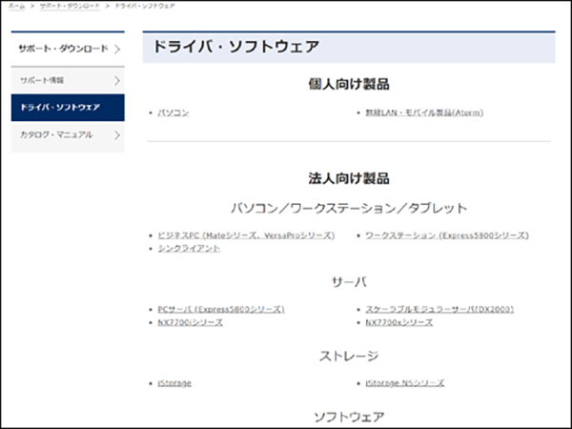Open the NX7700iシリーズ link

click(x=190, y=323)
